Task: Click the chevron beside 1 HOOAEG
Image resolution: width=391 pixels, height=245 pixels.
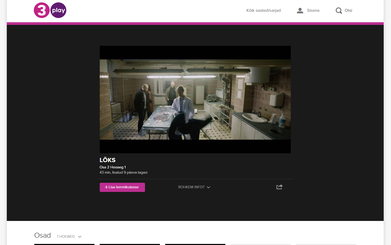Action: (x=80, y=236)
